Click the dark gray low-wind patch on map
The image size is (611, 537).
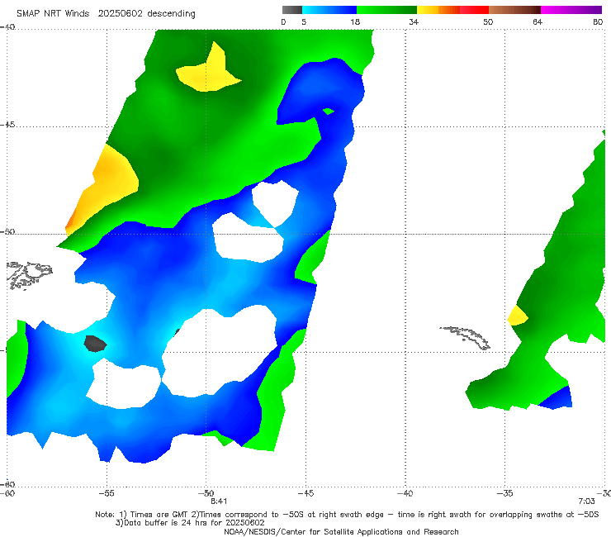[95, 344]
